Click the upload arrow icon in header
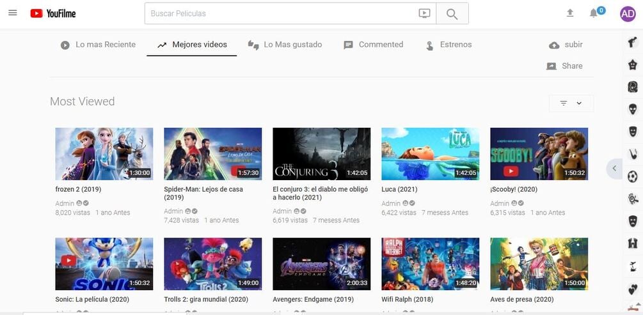Screen dimensions: 643x315 570,13
